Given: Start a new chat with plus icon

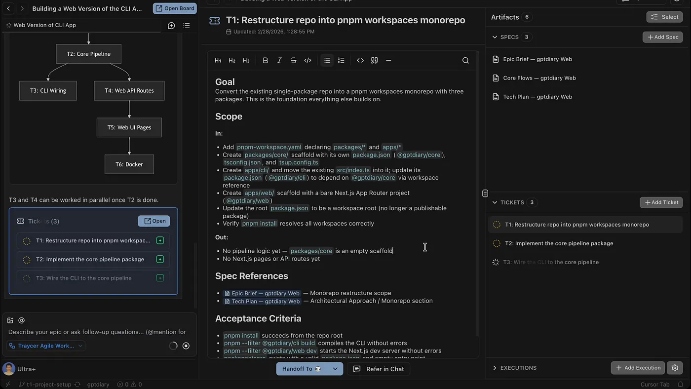Looking at the screenshot, I should point(171,26).
